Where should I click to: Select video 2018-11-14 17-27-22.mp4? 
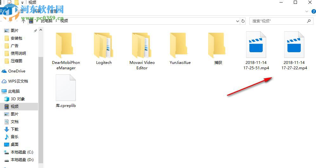tap(294, 51)
